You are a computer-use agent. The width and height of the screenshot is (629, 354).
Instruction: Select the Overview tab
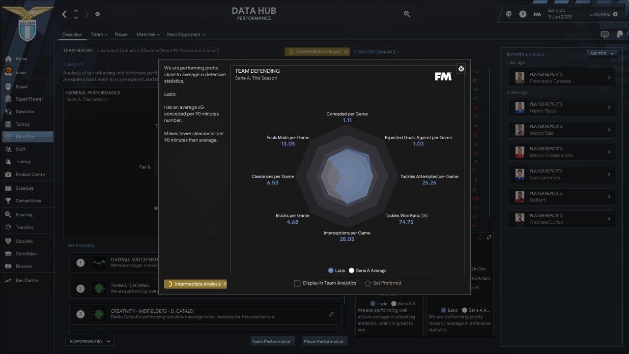click(72, 34)
